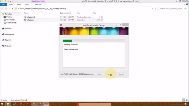Click the Application Tools contextual tab header
Screen dimensions: 189x106
pyautogui.click(x=38, y=1)
